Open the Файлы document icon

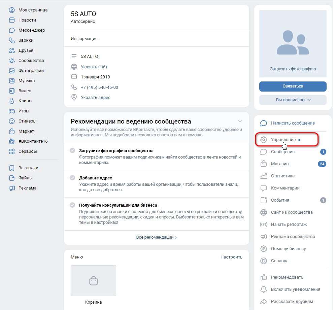point(12,178)
